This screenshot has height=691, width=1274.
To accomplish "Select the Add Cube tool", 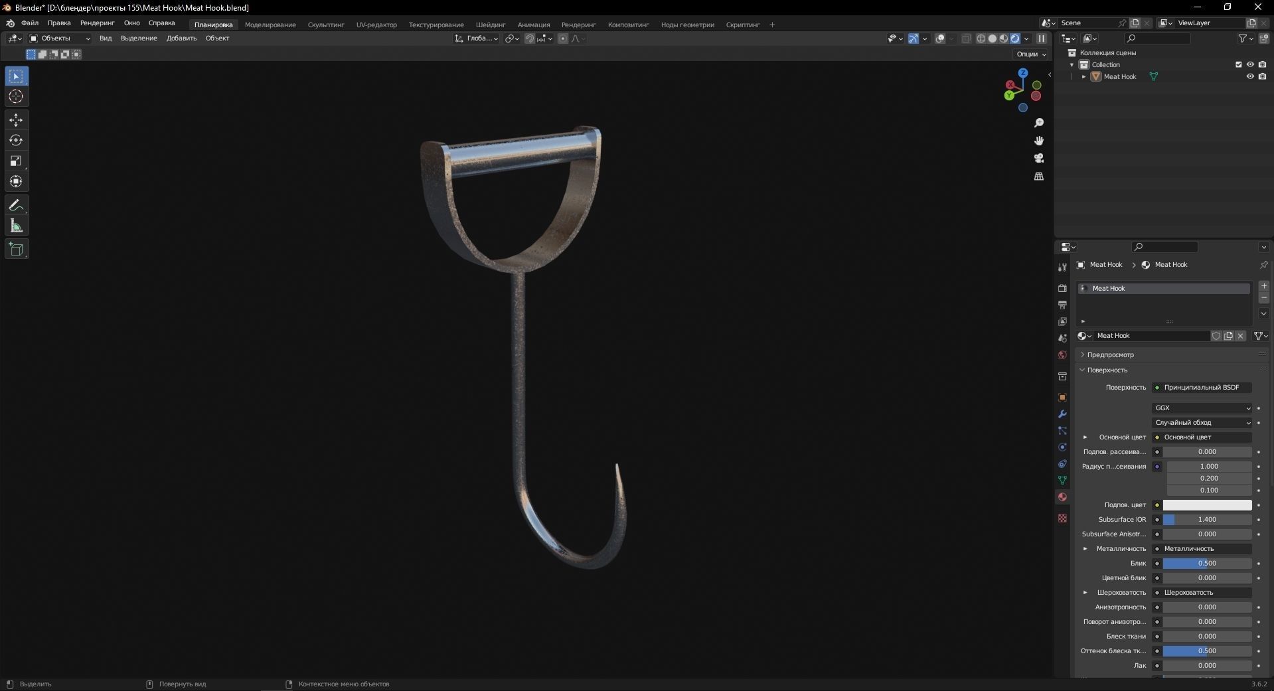I will coord(17,250).
